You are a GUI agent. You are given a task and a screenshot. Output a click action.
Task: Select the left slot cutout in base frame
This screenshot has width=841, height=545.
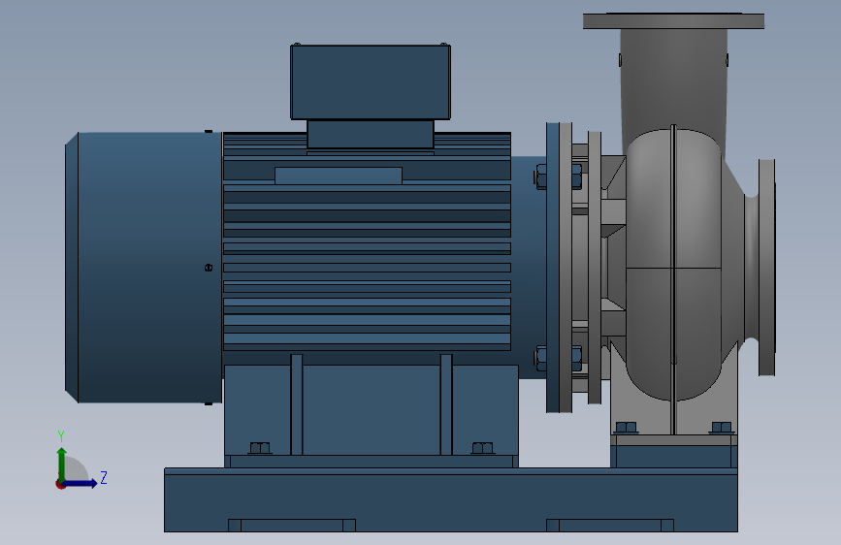292,526
